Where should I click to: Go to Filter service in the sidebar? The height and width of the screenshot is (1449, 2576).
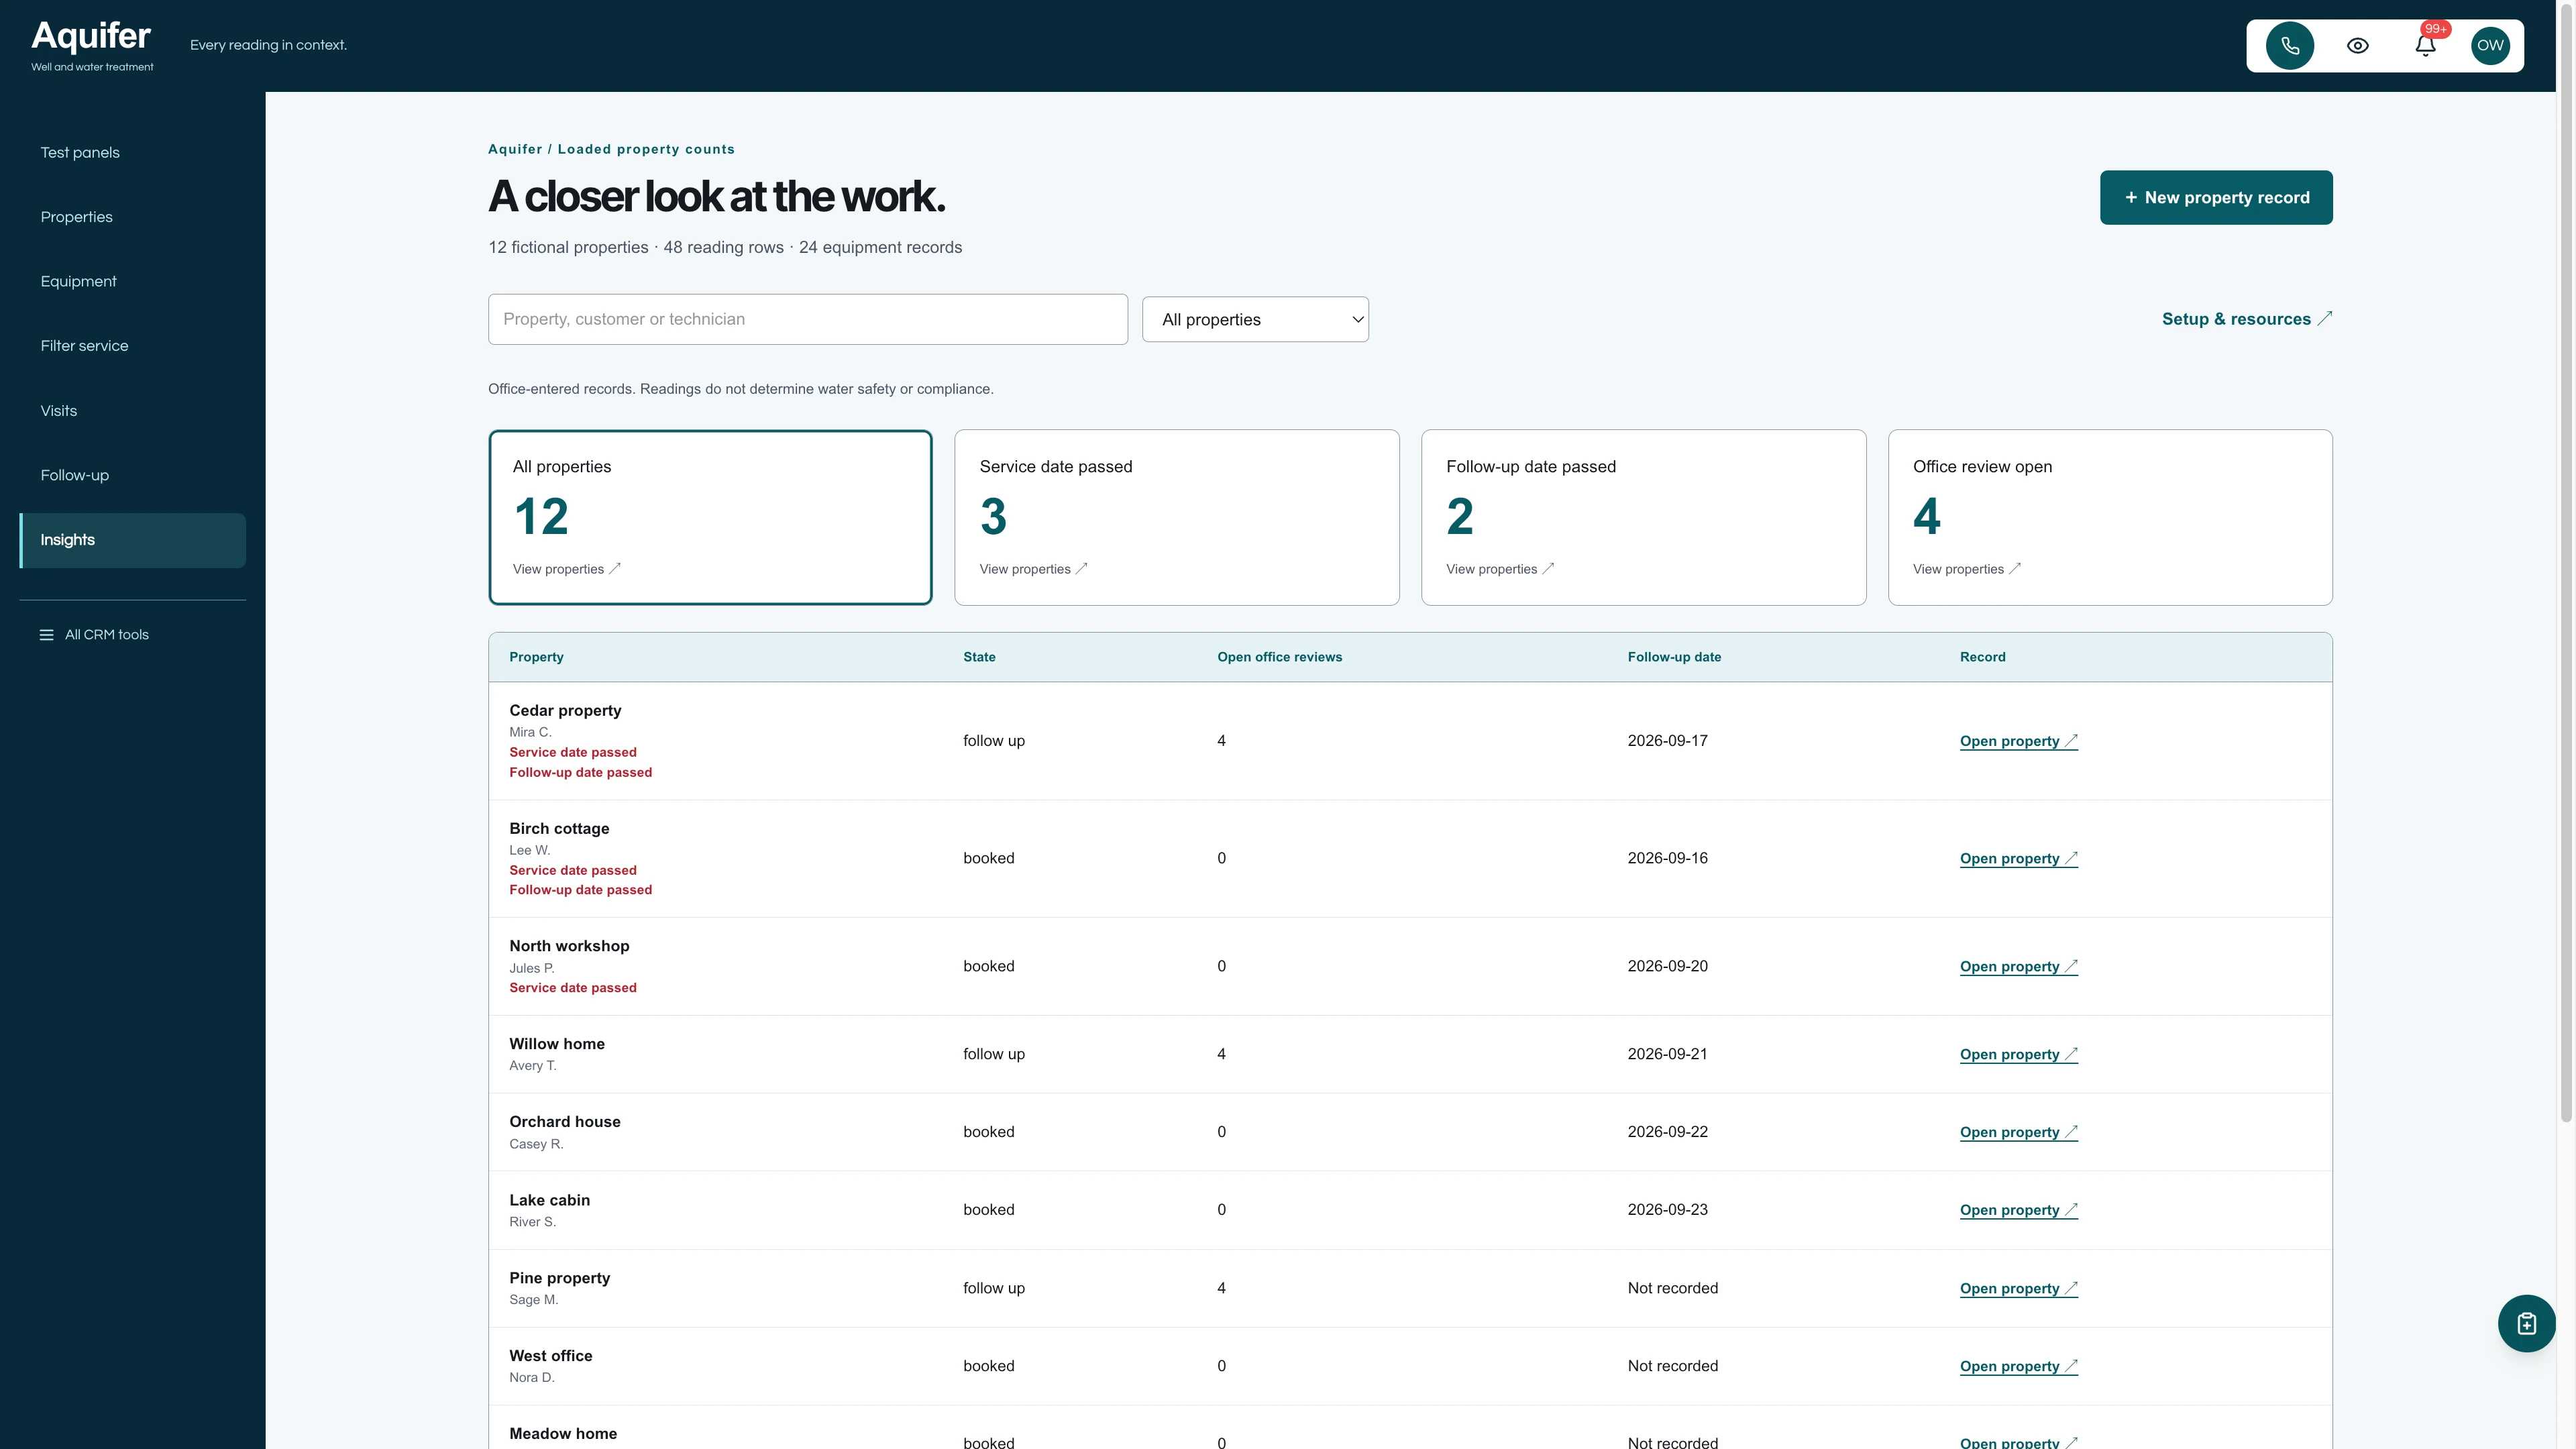click(x=84, y=346)
